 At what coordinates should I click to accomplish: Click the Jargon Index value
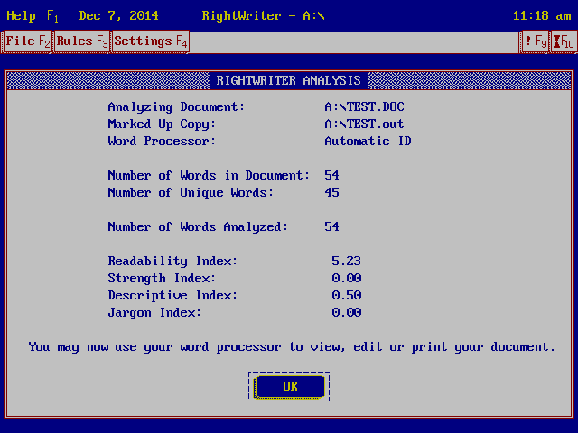(x=346, y=313)
